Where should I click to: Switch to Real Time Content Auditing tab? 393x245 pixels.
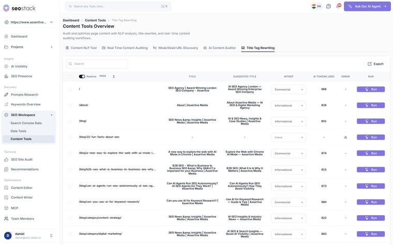click(x=125, y=48)
